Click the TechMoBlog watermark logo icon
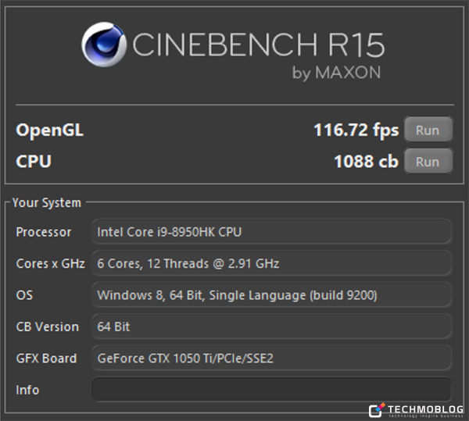469x421 pixels. tap(378, 410)
